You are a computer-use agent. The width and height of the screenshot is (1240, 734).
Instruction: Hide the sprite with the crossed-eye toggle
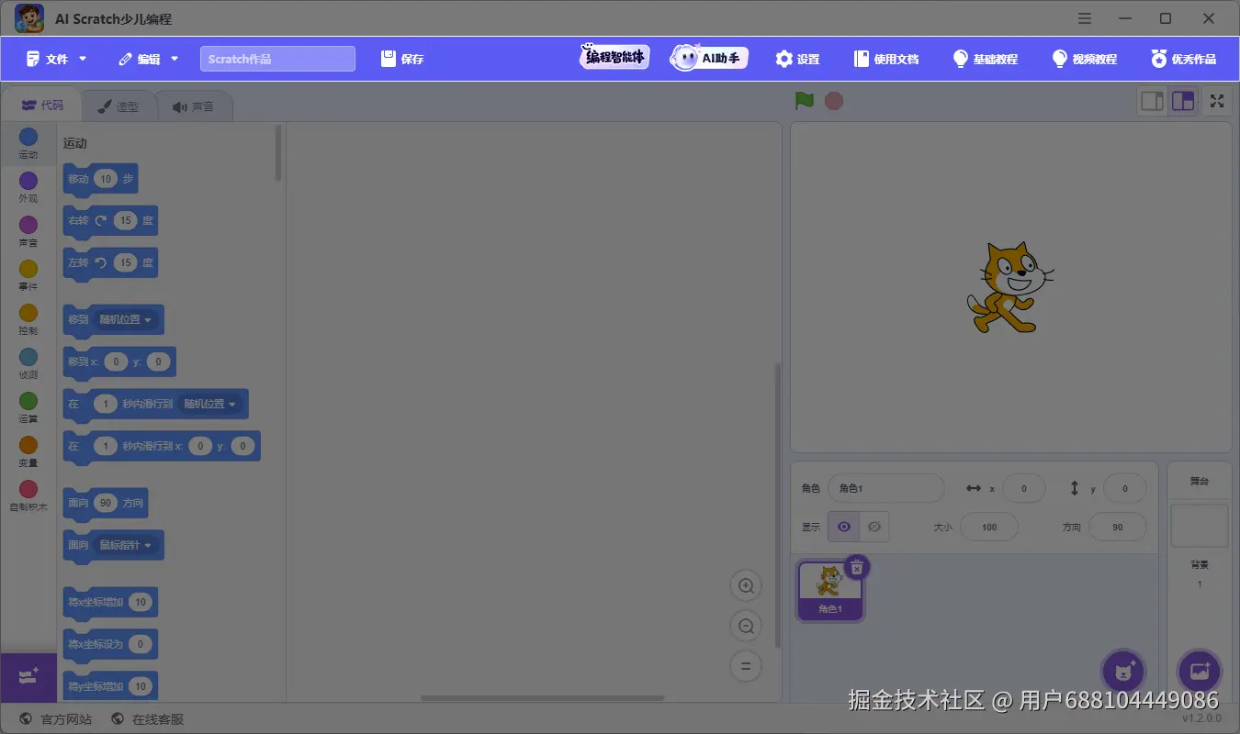click(874, 526)
